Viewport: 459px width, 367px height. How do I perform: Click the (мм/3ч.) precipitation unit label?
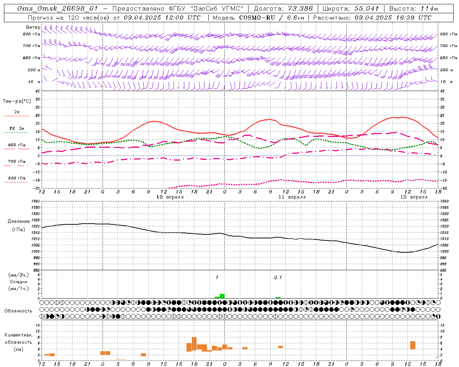click(19, 275)
